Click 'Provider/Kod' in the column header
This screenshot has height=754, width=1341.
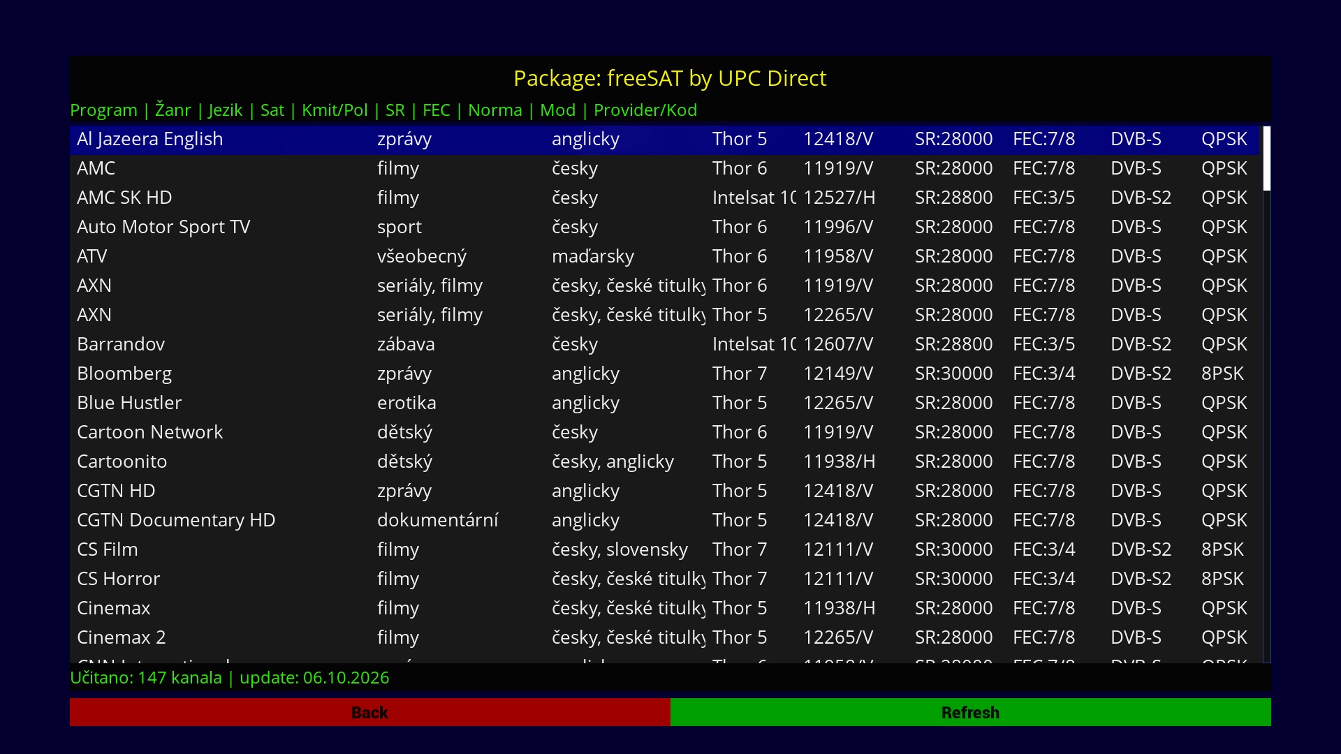coord(645,110)
